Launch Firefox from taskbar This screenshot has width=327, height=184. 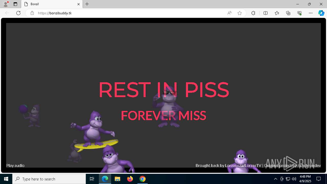pyautogui.click(x=130, y=179)
